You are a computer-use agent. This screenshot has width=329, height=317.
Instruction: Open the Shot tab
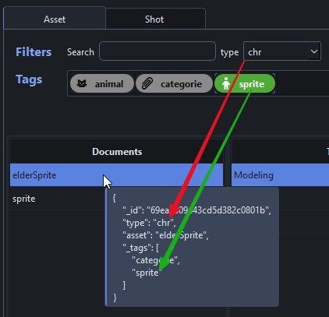tap(155, 19)
